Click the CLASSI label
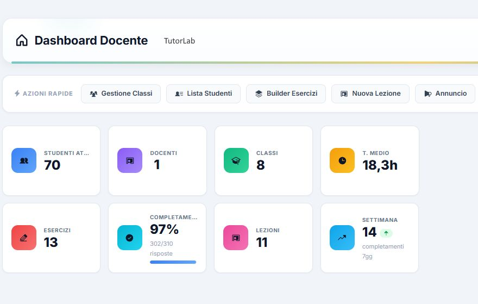Image resolution: width=478 pixels, height=304 pixels. pyautogui.click(x=267, y=153)
